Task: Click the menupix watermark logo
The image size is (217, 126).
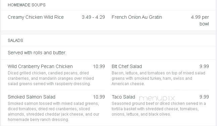Action: tap(157, 99)
